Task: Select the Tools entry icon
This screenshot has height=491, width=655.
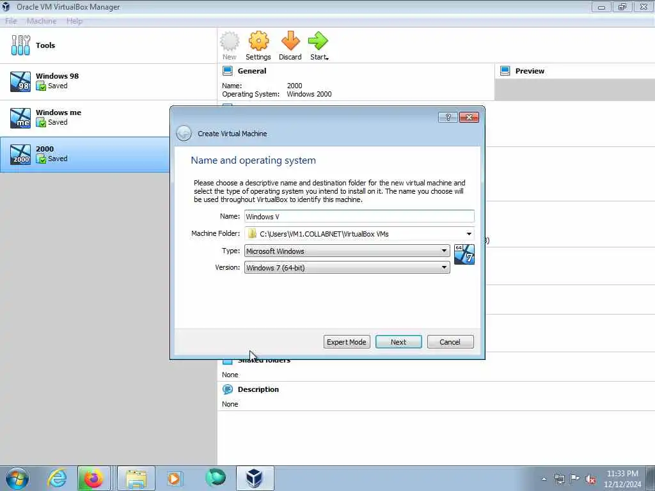Action: coord(20,45)
